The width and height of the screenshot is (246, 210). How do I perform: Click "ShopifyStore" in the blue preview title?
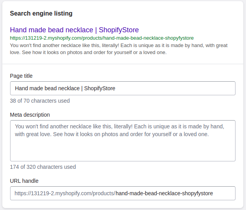tap(119, 30)
